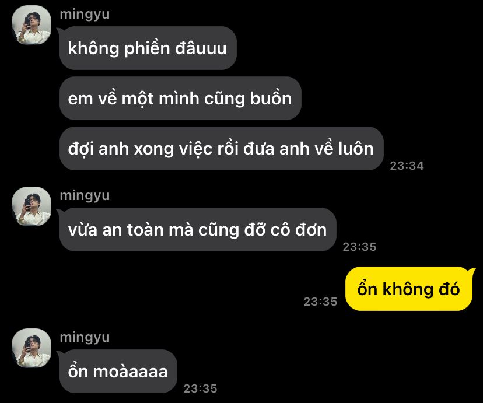View profile photo next to "ổn moàaaaa"
483x403 pixels.
[x=32, y=348]
